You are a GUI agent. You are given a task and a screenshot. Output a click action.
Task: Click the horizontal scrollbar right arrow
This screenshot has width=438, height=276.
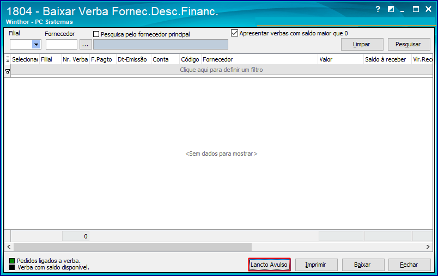point(428,247)
